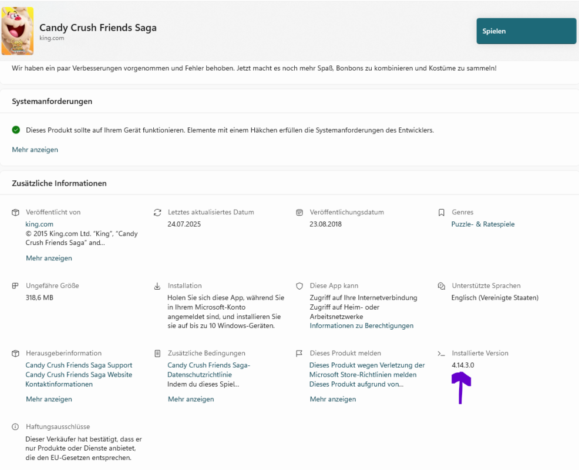Click the Genres bookmark icon
Screen dimensions: 579x470
pyautogui.click(x=442, y=212)
